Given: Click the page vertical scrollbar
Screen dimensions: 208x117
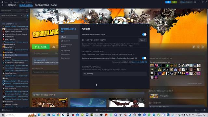Looking at the screenshot, I should pos(207,17).
